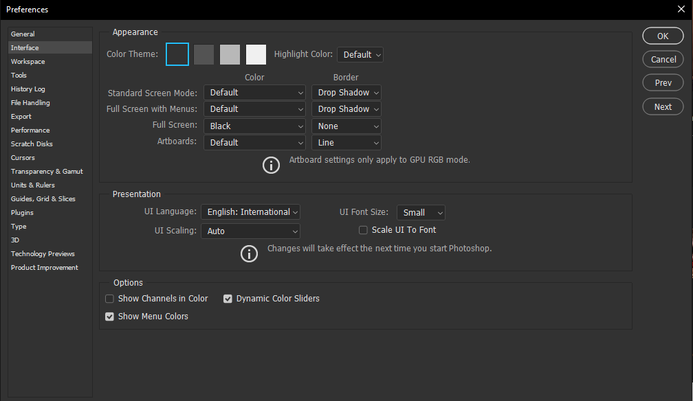
Task: Open the UI Font Size dropdown
Action: (421, 213)
